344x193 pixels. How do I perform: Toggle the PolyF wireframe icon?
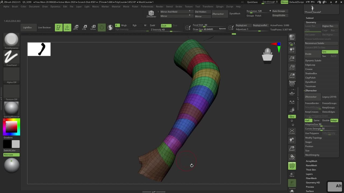(292, 166)
